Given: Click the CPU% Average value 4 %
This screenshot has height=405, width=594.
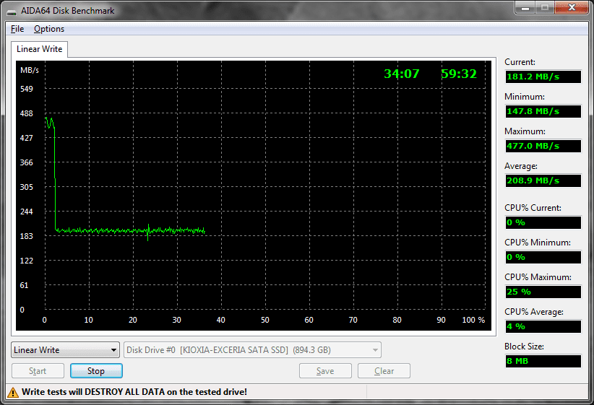Looking at the screenshot, I should tap(543, 326).
